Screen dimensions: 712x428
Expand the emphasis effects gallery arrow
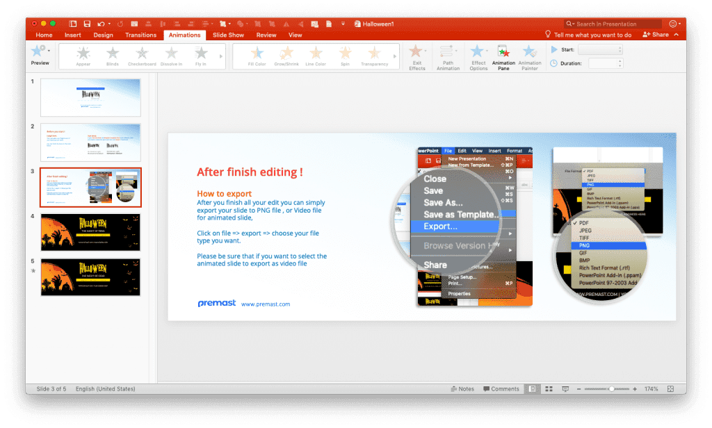tap(395, 56)
